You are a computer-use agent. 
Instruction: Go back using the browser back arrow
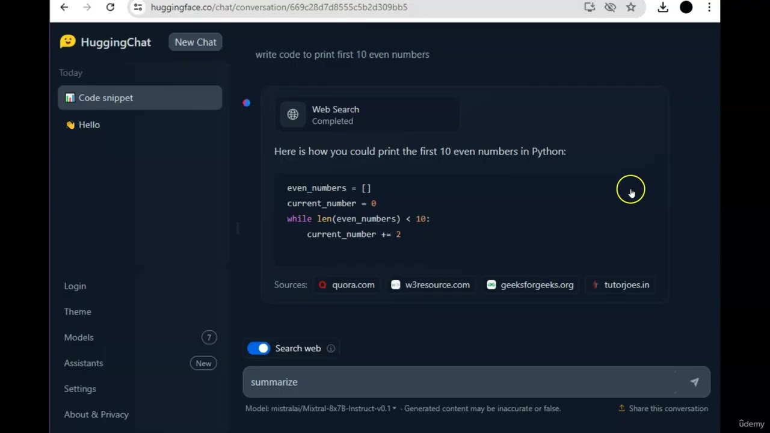point(64,7)
